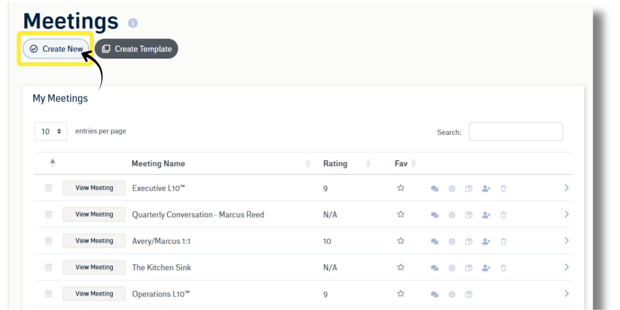Open settings gear for Operations L10 meeting
620x310 pixels.
(452, 294)
